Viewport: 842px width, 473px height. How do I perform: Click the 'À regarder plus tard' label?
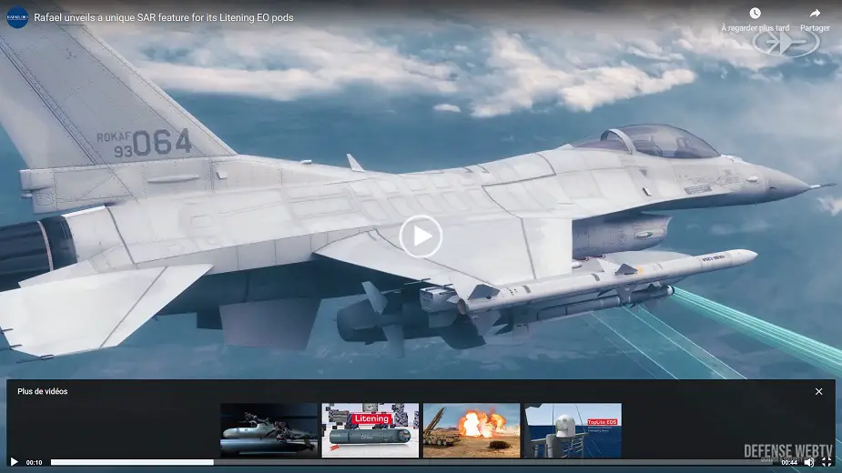[x=755, y=28]
